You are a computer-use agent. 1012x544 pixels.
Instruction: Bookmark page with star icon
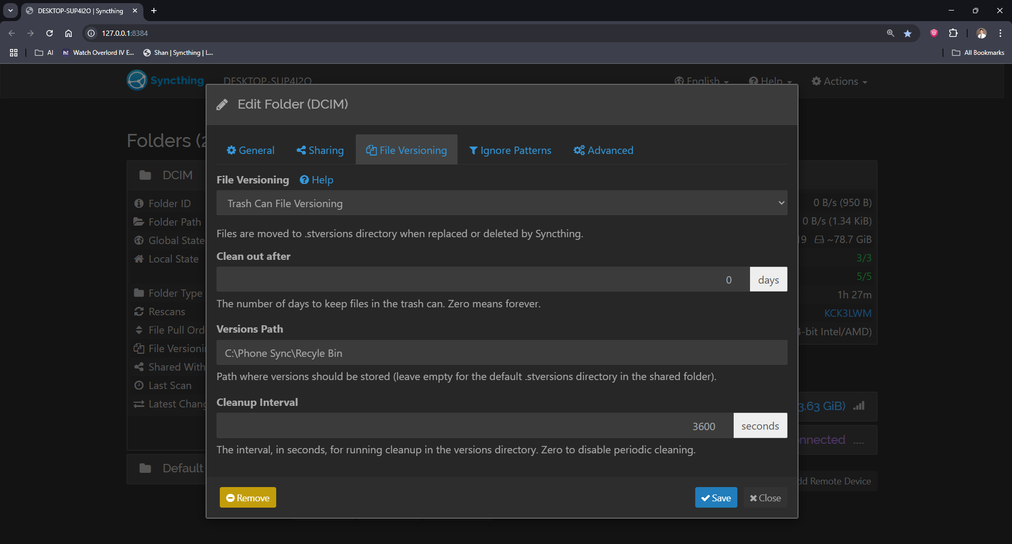coord(908,33)
